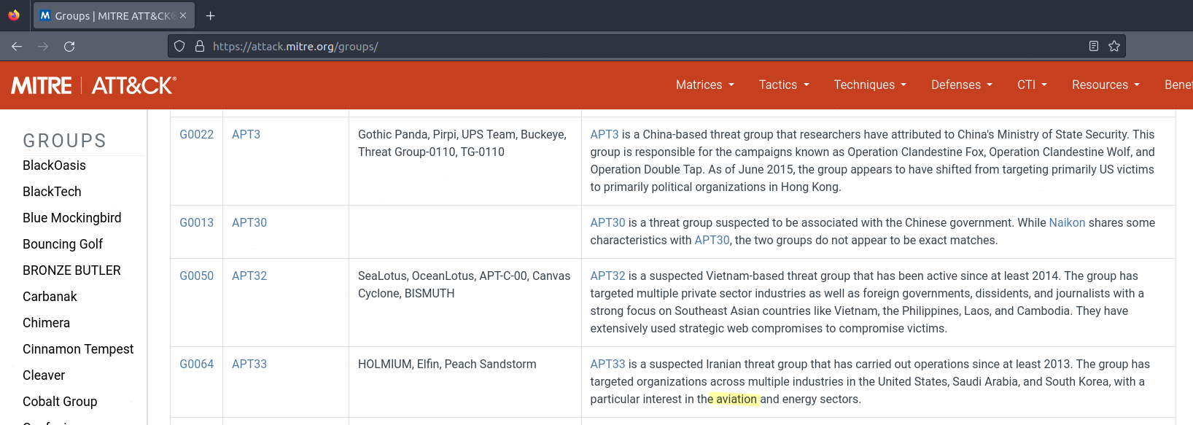Open the G0064 group ID link

click(x=197, y=364)
